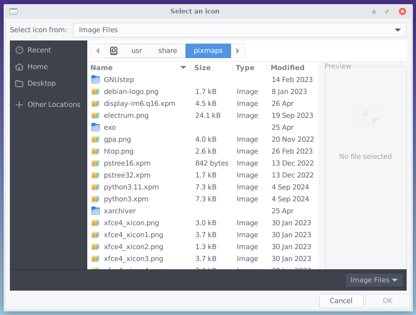This screenshot has width=416, height=315.
Task: Click the xarchiver folder icon
Action: (x=95, y=211)
